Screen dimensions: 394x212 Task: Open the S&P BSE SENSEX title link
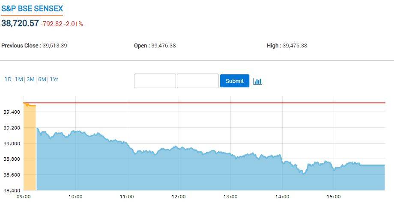pos(32,9)
